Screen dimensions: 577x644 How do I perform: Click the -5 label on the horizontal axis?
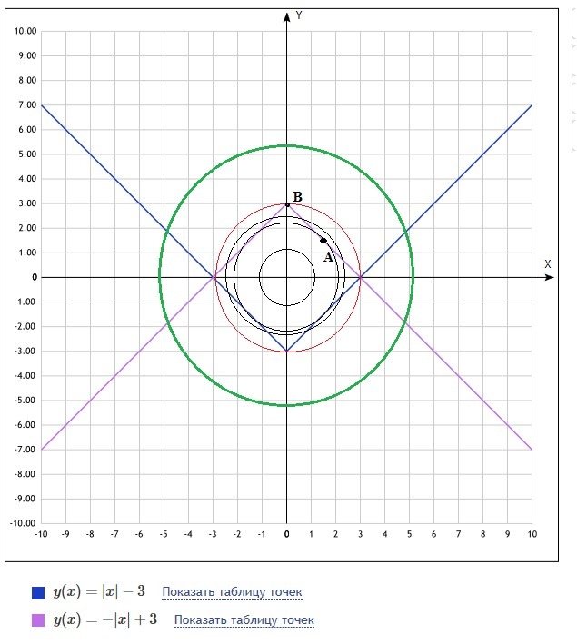point(164,534)
